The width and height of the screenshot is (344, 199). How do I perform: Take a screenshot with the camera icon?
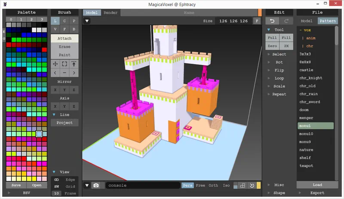(96, 185)
